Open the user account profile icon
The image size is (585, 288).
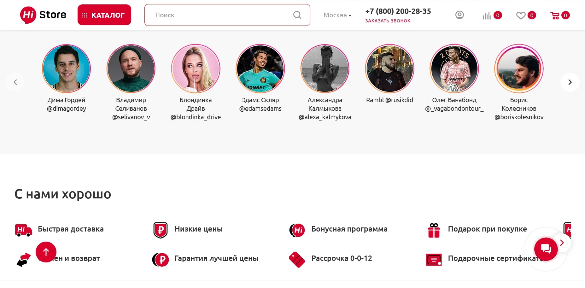point(459,15)
